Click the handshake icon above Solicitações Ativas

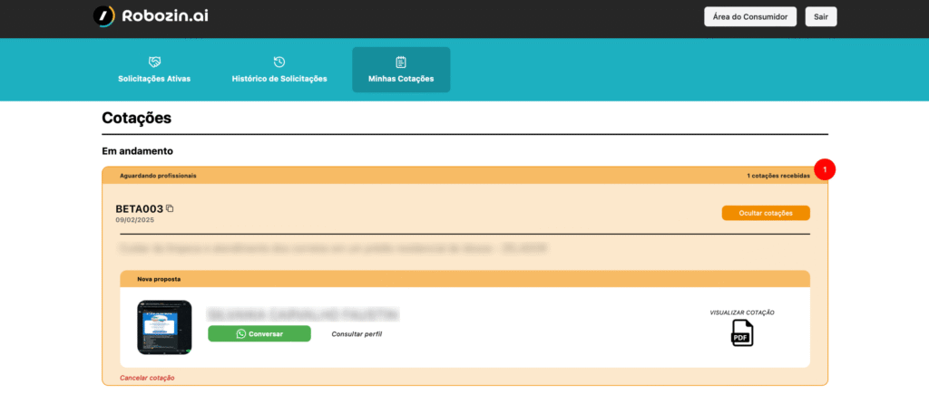click(154, 62)
